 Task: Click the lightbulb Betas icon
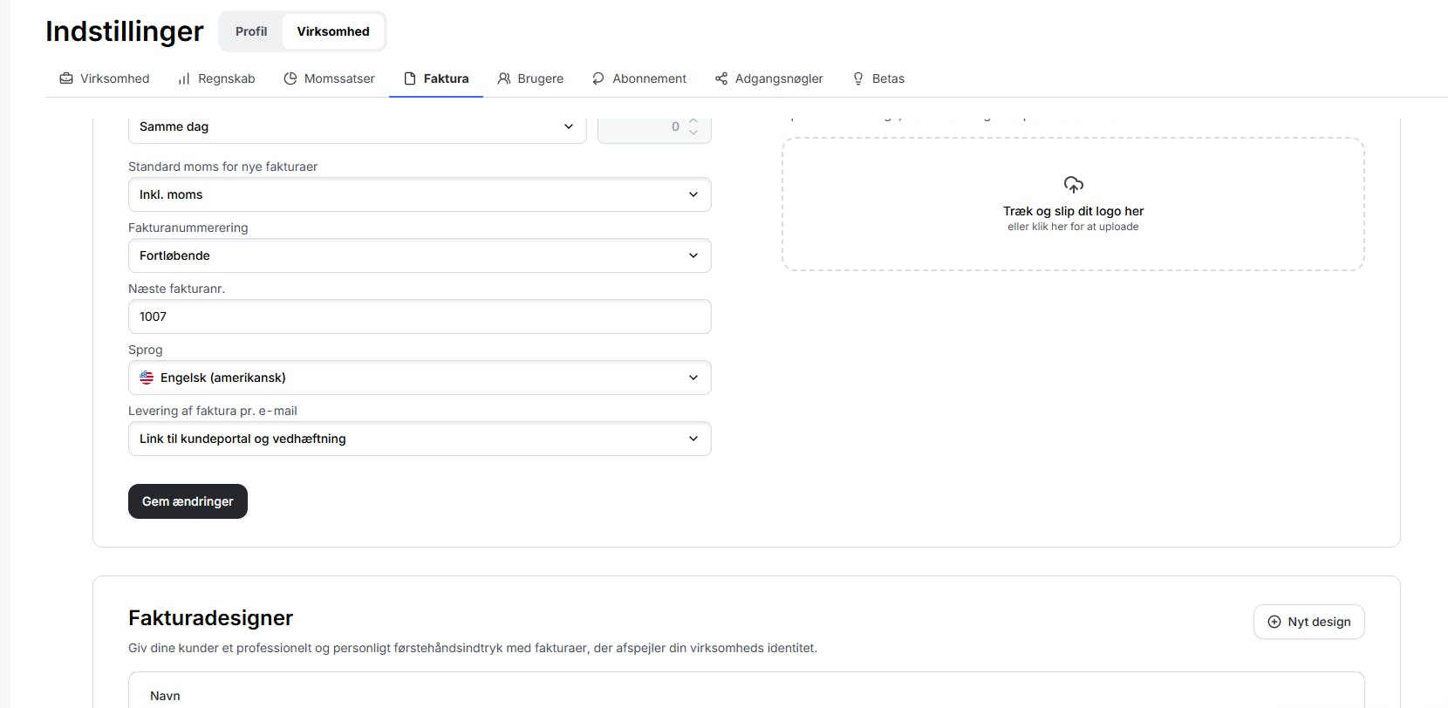858,78
